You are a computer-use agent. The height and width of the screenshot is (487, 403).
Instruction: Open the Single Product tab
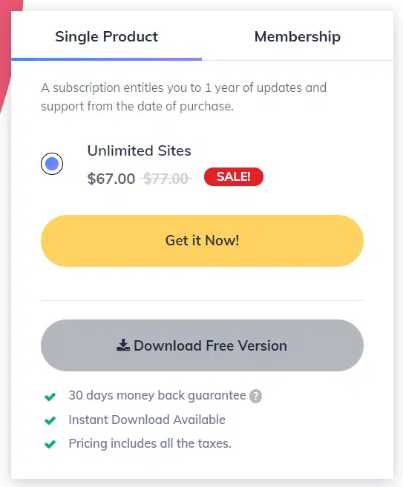(106, 36)
